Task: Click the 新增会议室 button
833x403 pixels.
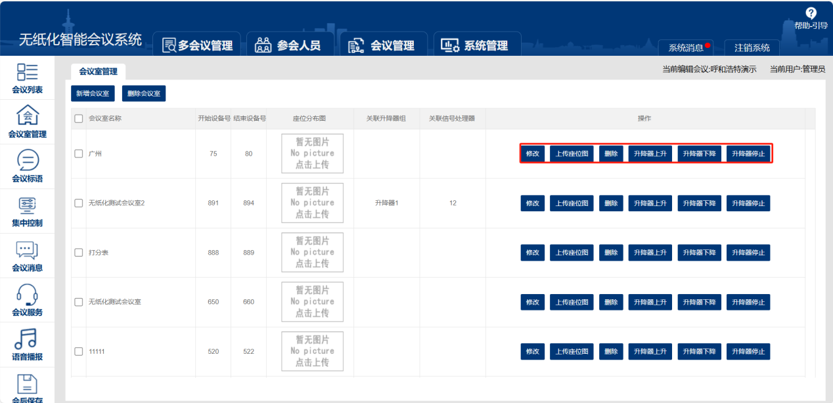Action: (93, 94)
